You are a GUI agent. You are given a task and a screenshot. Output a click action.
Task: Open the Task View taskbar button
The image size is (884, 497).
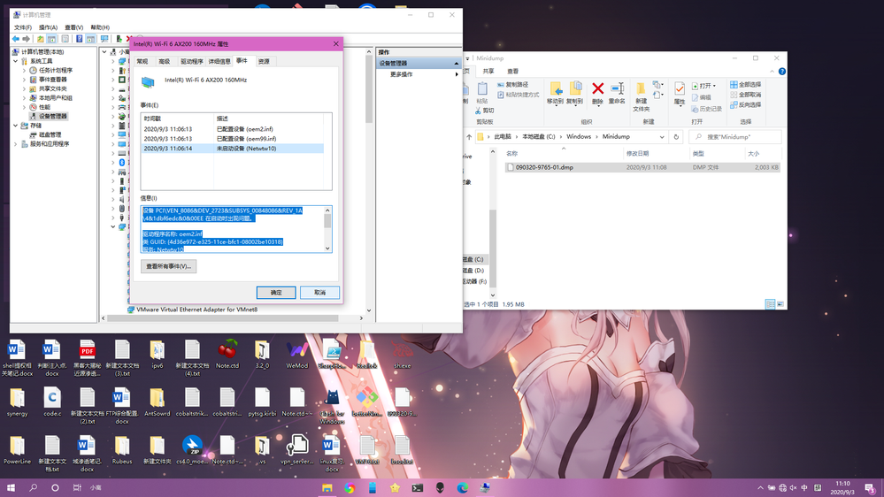click(77, 488)
